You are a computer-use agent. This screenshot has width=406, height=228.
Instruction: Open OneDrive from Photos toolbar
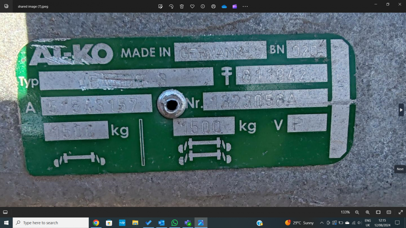[x=224, y=6]
